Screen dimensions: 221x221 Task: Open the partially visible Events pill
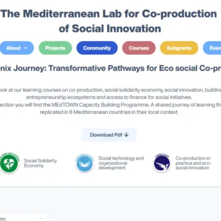(212, 48)
